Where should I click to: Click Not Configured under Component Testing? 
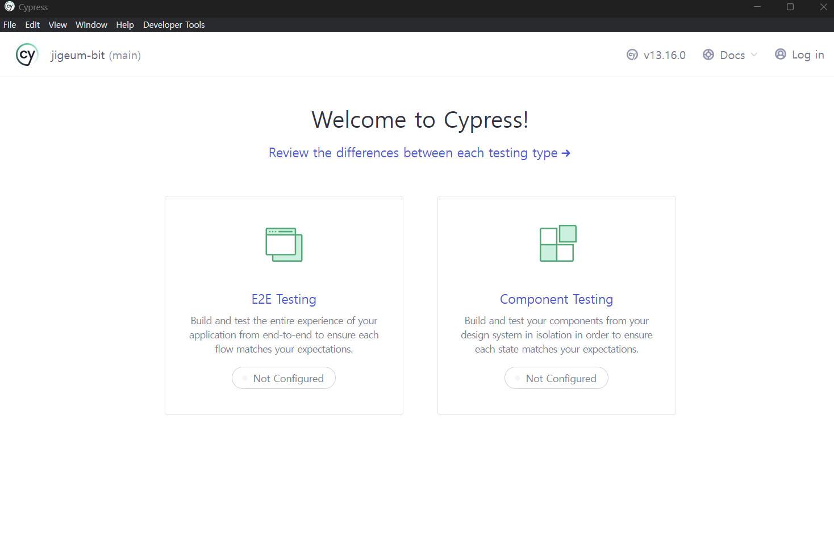[556, 378]
